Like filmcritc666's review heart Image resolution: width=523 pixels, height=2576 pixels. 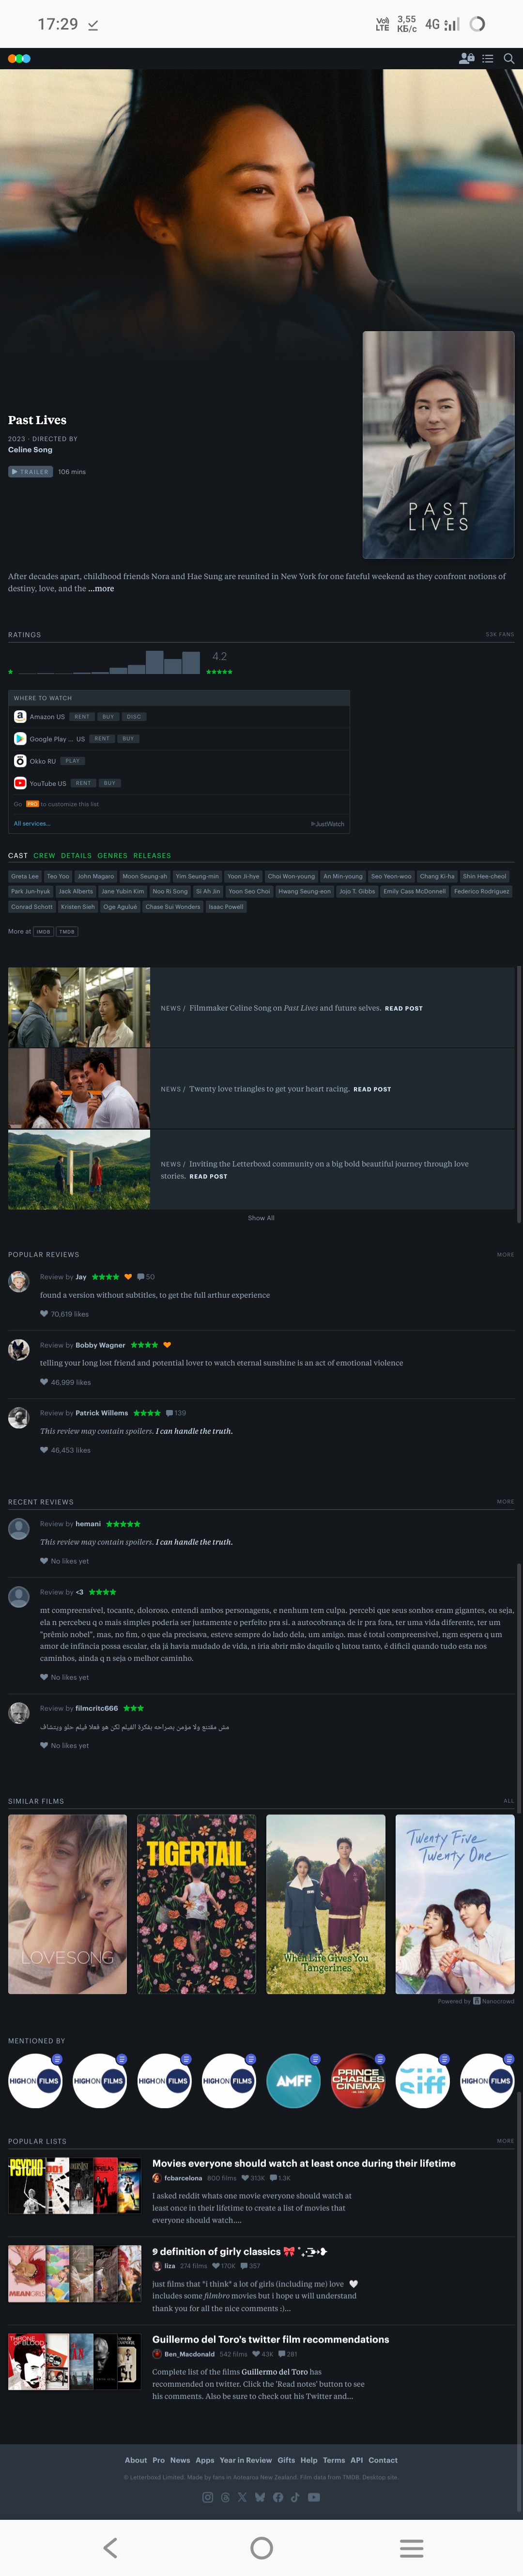click(44, 1745)
